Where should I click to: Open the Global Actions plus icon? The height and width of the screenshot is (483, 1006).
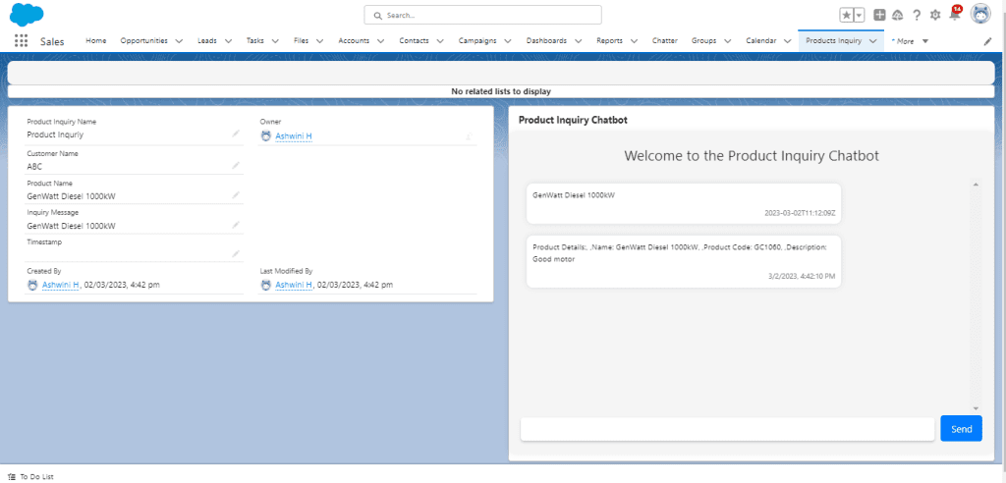coord(879,15)
